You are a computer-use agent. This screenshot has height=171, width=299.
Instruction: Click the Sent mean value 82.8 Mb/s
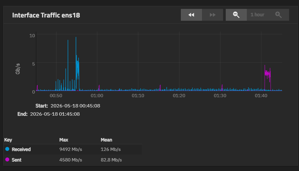[x=111, y=160]
